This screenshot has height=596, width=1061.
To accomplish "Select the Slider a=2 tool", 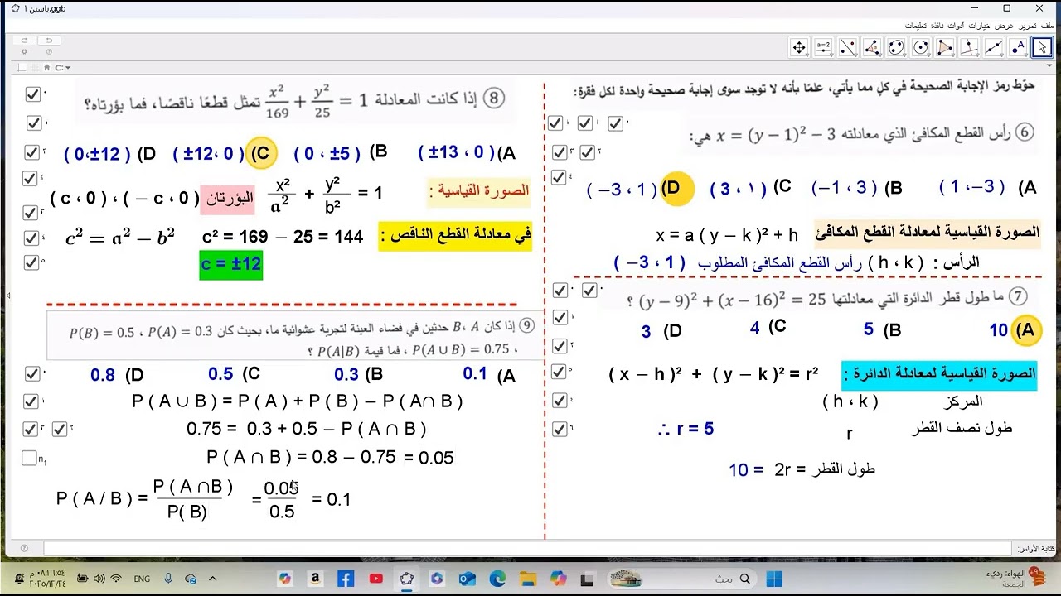I will (x=823, y=48).
